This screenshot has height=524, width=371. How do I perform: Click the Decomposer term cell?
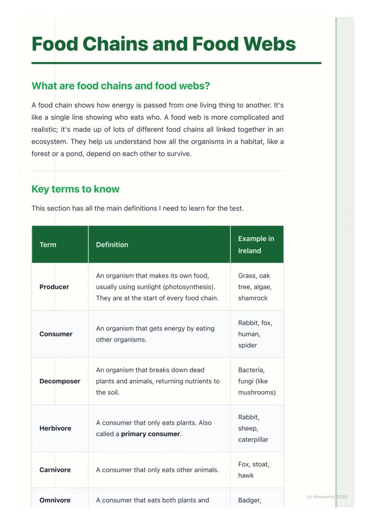[x=60, y=381]
